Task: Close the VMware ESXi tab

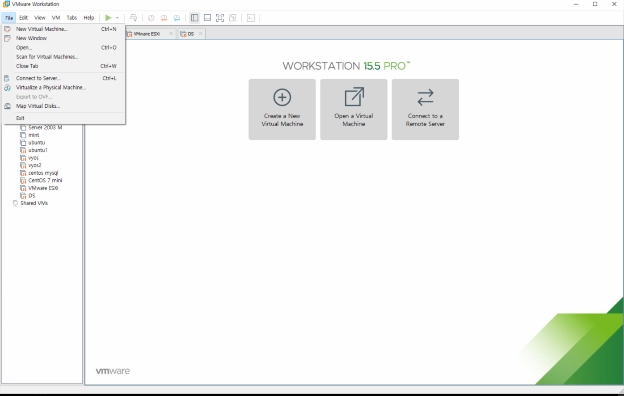Action: coord(171,34)
